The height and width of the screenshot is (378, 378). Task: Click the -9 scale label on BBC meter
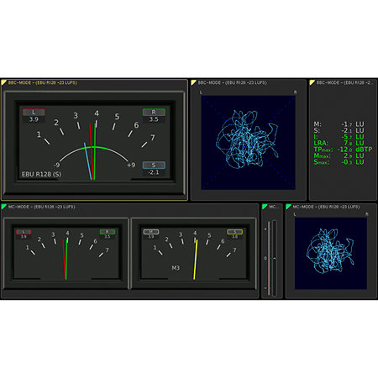point(56,165)
